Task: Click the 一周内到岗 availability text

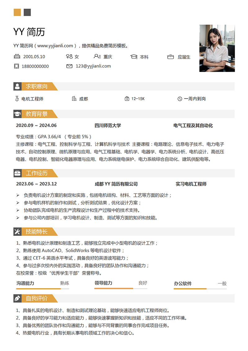Action: 195,99
